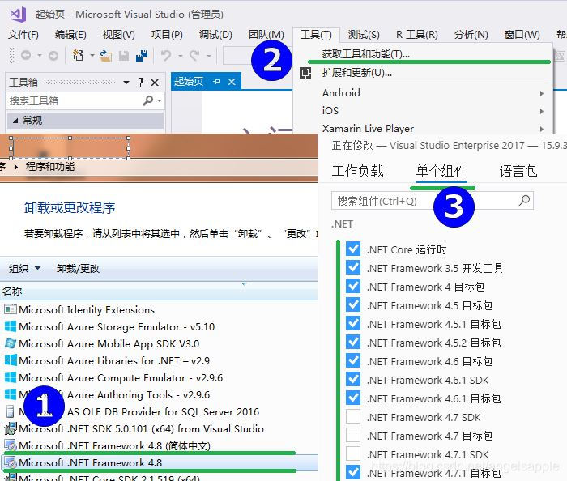This screenshot has height=481, width=567.
Task: Click icon of Microsoft .NET SDK 5.0.101
Action: (10, 428)
